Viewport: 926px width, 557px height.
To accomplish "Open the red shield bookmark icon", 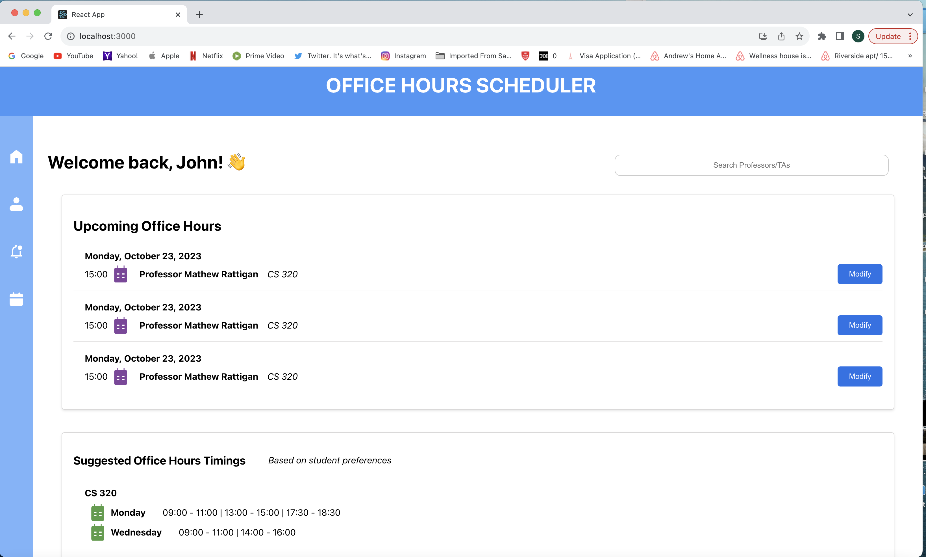I will pyautogui.click(x=525, y=56).
